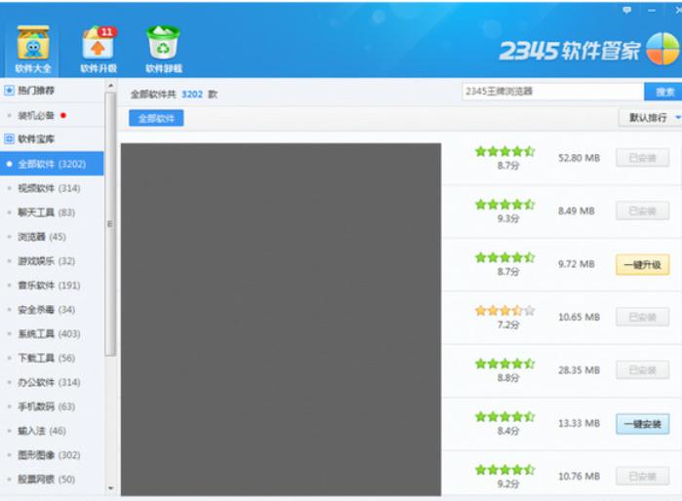This screenshot has width=682, height=501.
Task: Click the 3202 total software count
Action: (192, 95)
